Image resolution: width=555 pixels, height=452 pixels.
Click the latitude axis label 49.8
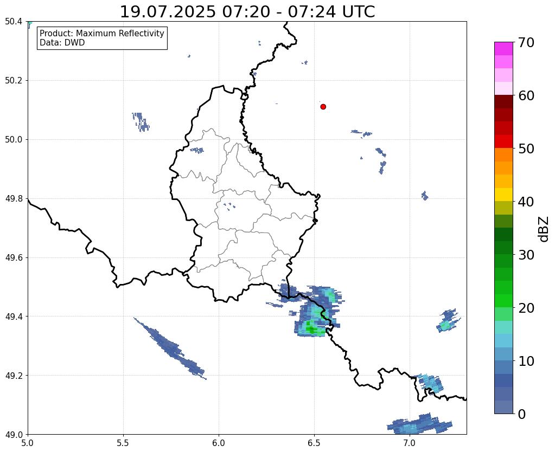(x=14, y=199)
